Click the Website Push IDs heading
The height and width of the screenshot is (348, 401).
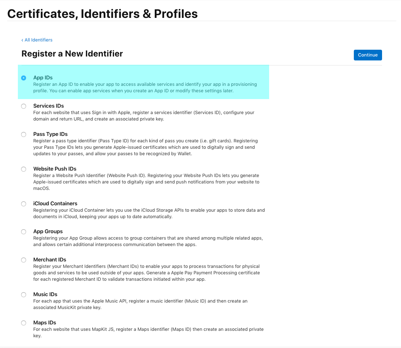click(55, 169)
